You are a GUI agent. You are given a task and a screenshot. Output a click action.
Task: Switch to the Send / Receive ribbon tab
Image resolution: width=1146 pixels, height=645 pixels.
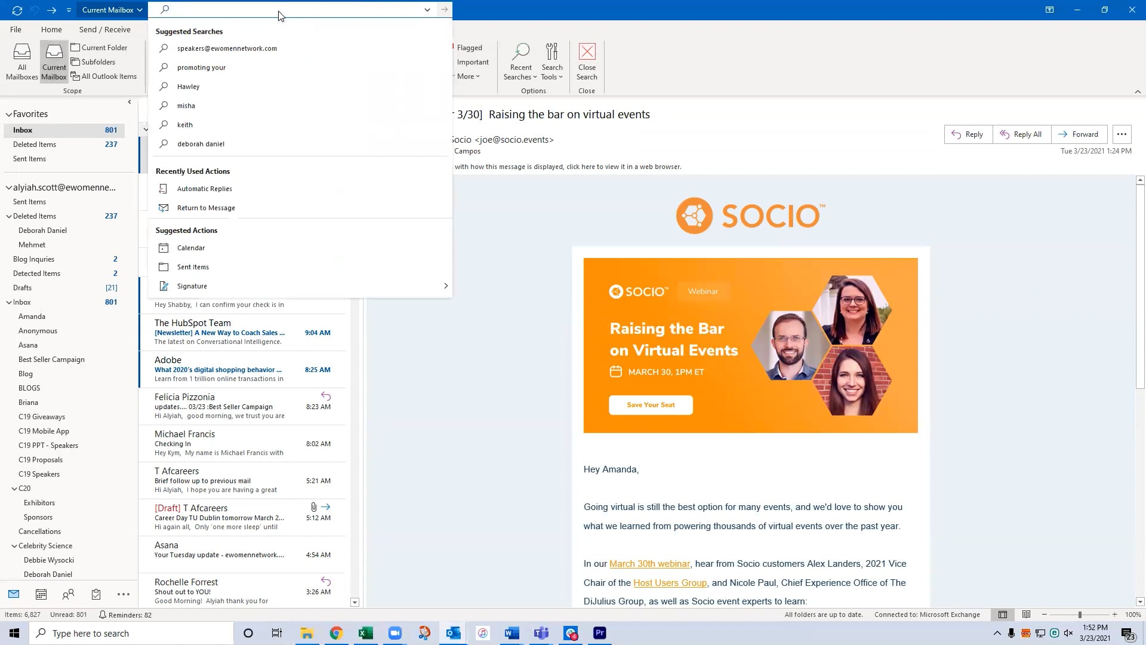[x=104, y=29]
